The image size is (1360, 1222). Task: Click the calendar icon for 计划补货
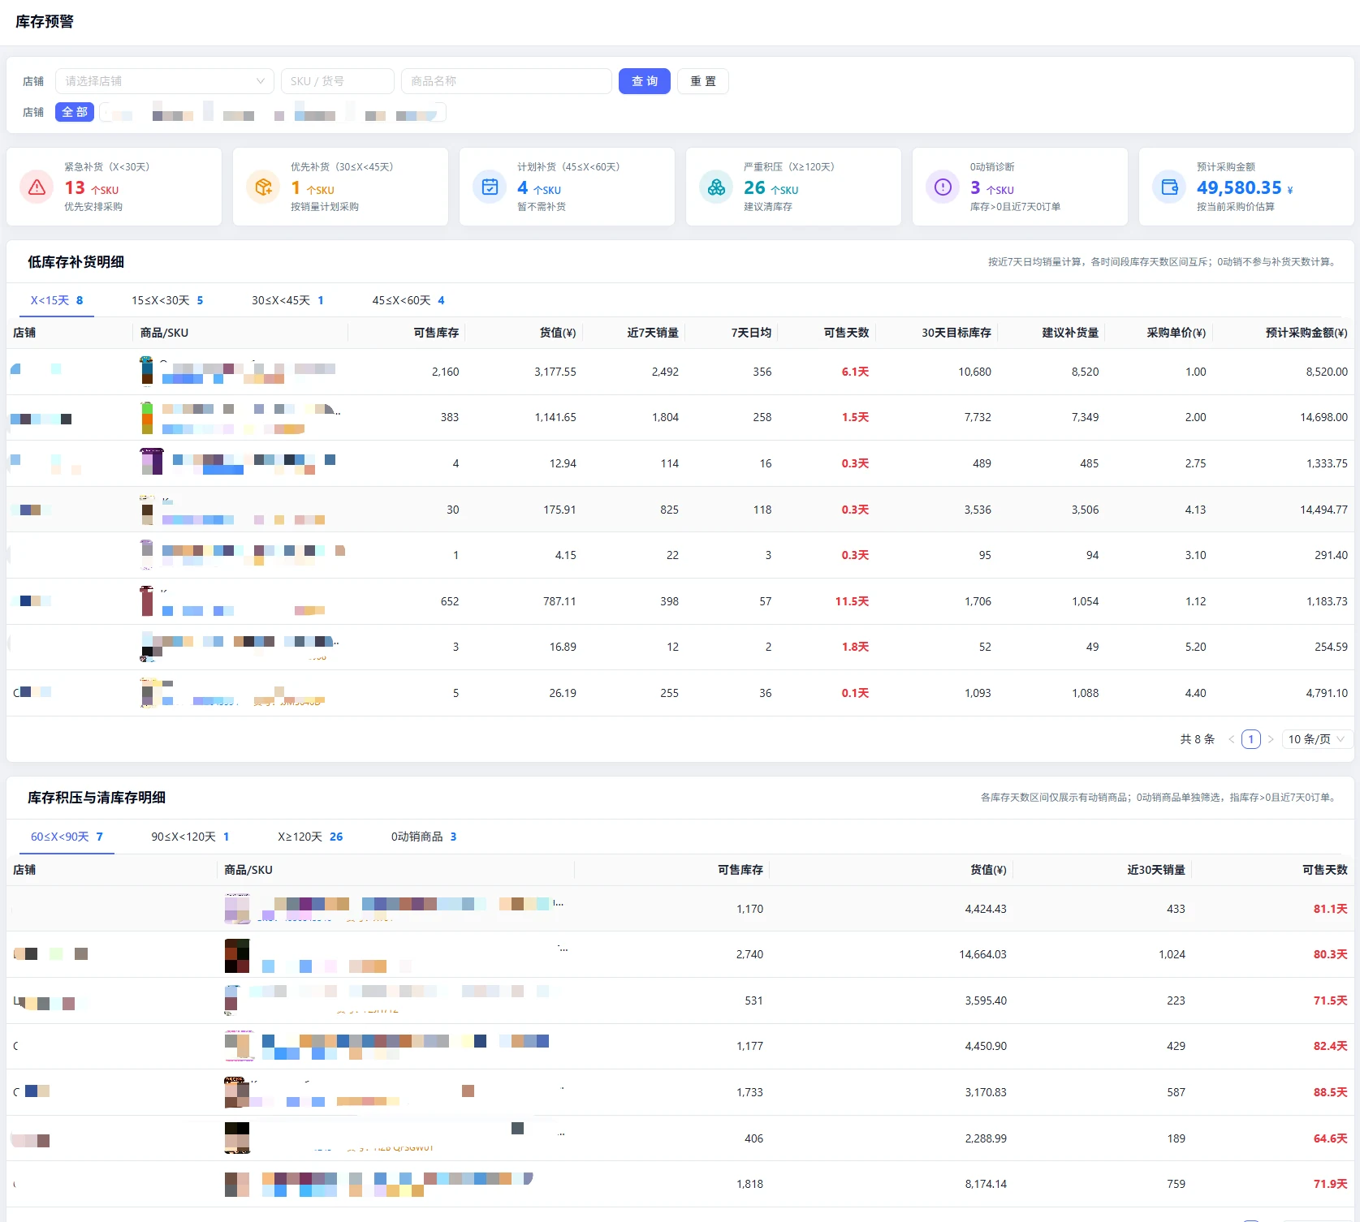(490, 187)
